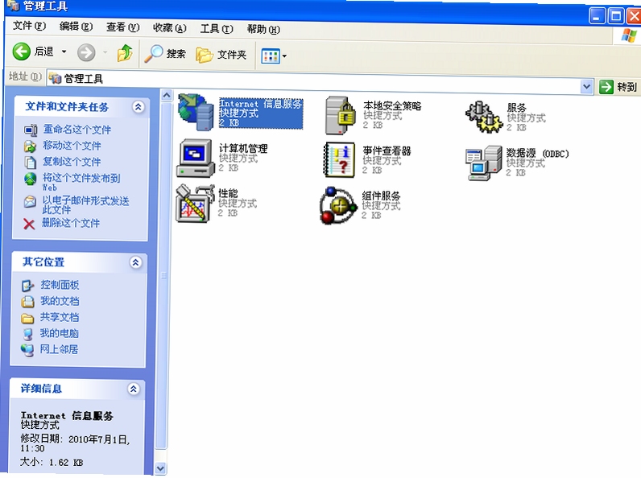Collapse the 文件和文件夹任务 panel
The height and width of the screenshot is (478, 641).
(x=139, y=107)
